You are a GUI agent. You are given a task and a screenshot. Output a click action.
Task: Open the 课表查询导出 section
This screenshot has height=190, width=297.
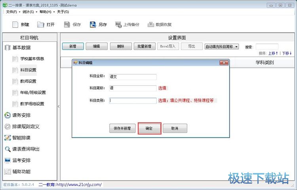coord(26,149)
